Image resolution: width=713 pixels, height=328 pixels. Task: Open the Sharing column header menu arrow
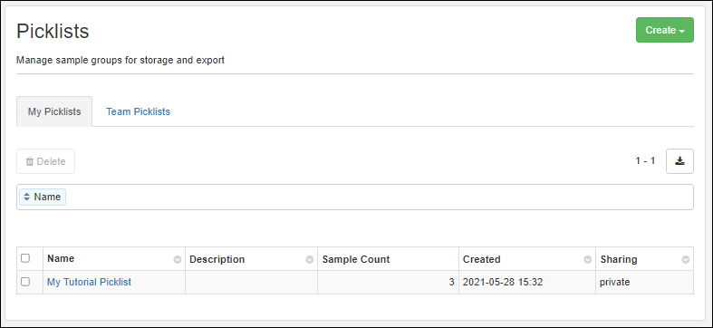[685, 259]
